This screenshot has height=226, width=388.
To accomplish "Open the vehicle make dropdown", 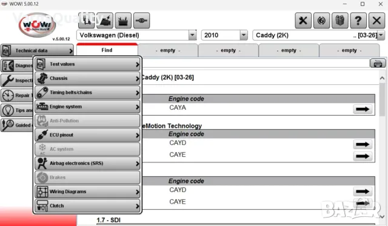I will (192, 35).
